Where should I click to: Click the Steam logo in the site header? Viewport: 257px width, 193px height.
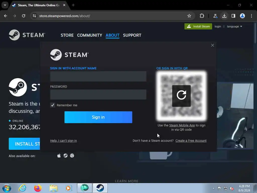coord(27,35)
